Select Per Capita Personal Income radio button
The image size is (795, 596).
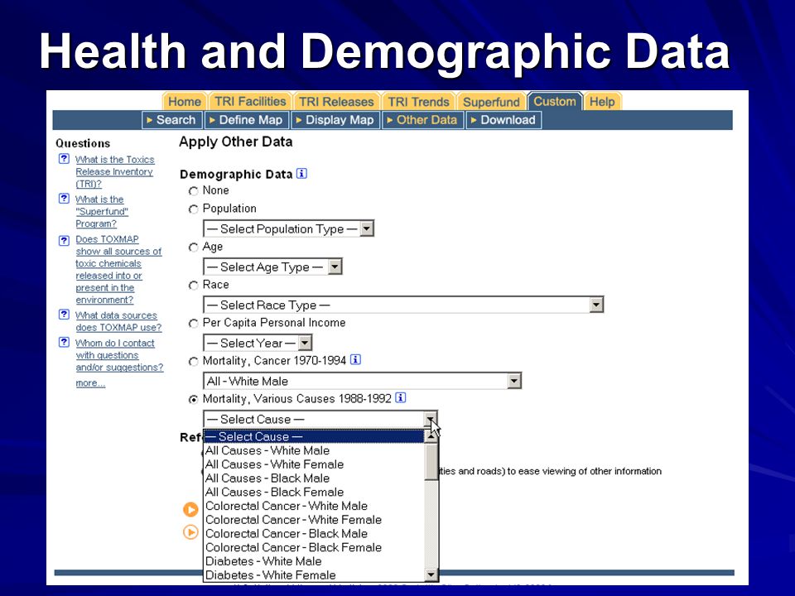point(193,324)
